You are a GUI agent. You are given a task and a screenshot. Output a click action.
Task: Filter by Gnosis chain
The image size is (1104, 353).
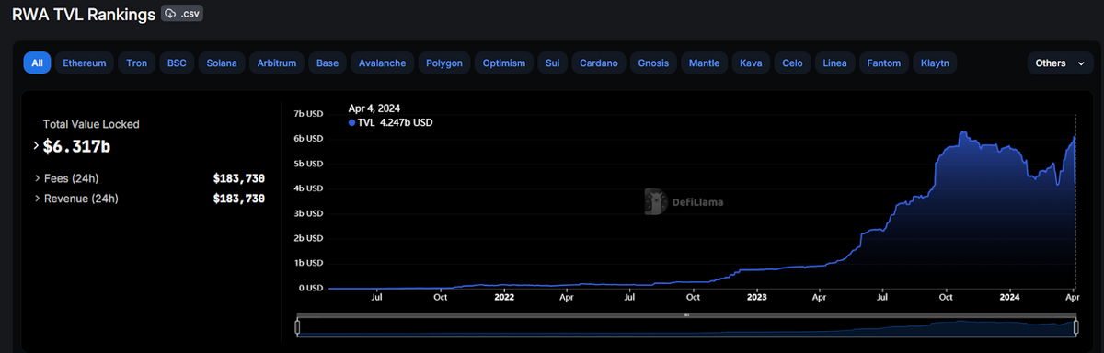click(x=653, y=63)
